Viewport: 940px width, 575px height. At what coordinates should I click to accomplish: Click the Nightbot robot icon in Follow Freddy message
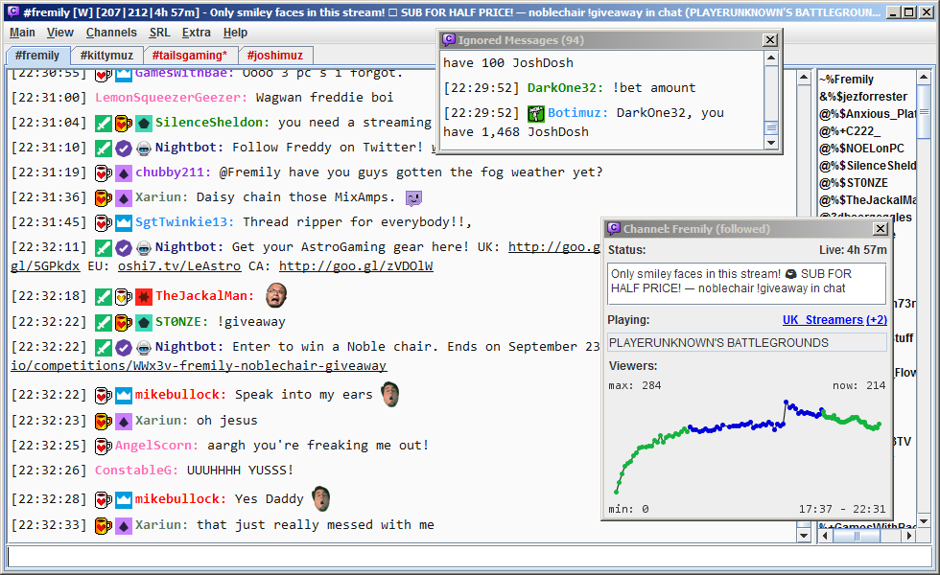pos(143,148)
